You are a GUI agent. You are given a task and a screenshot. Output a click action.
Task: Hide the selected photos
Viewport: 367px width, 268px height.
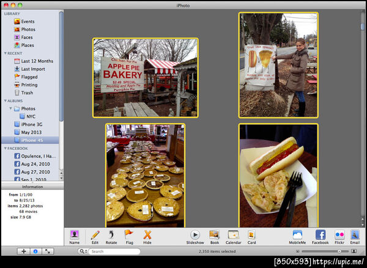(147, 237)
